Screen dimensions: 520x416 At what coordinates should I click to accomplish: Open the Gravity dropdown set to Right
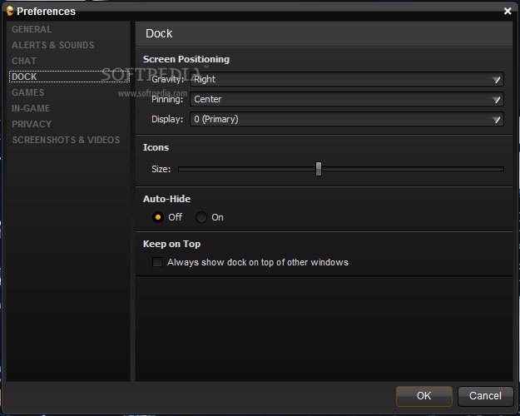coord(347,79)
